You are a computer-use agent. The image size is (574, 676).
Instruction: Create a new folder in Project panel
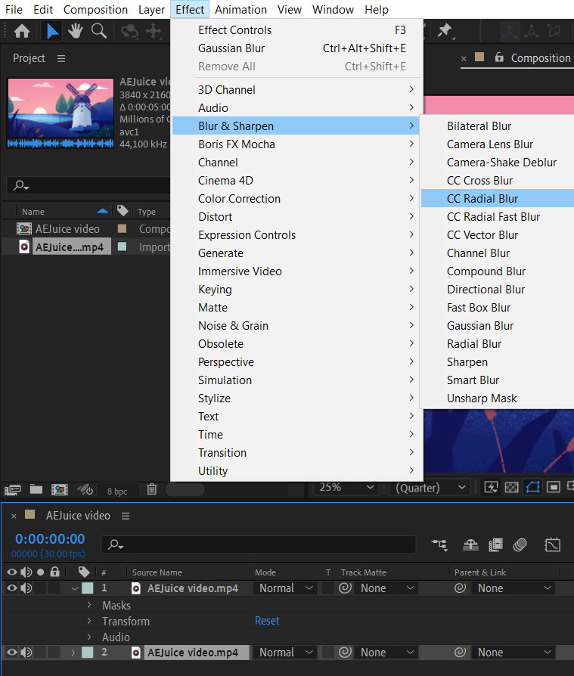[x=36, y=489]
